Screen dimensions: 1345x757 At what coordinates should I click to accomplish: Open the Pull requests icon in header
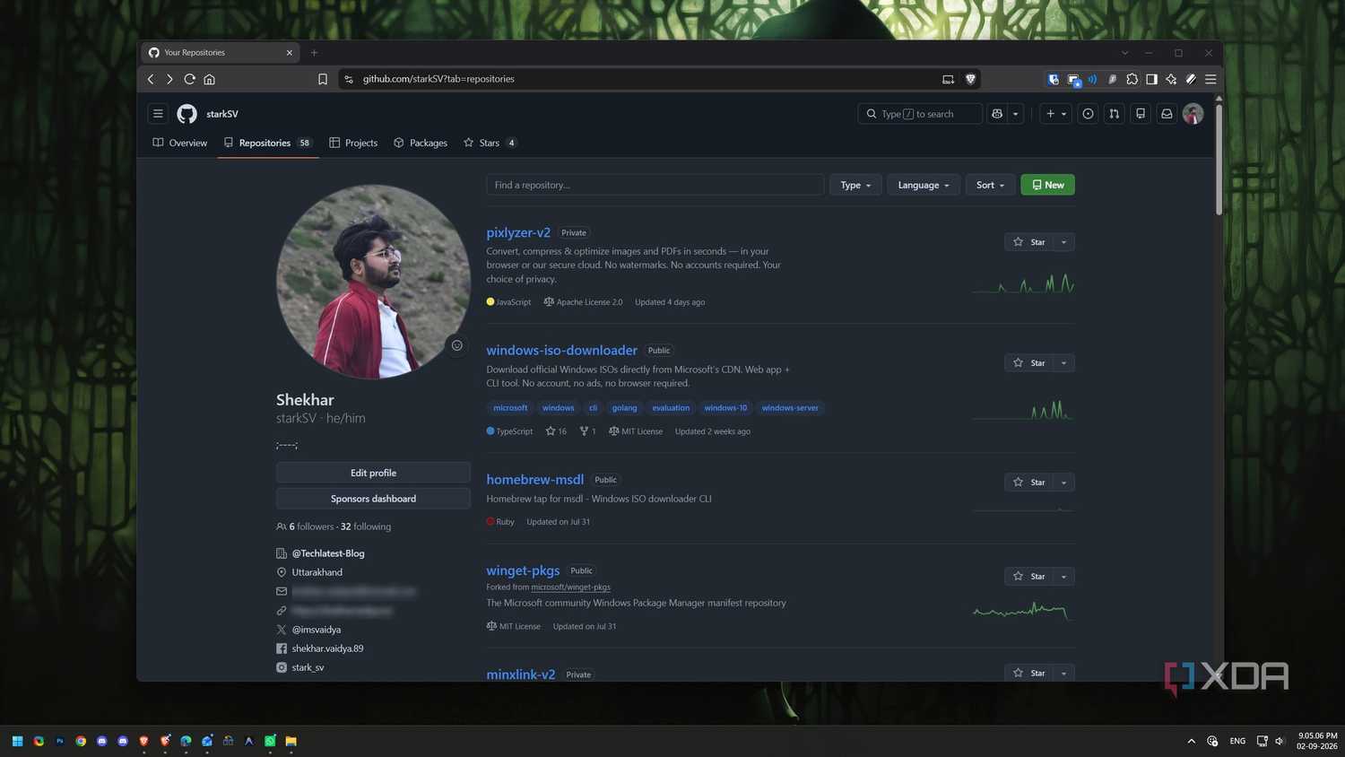[x=1114, y=114]
